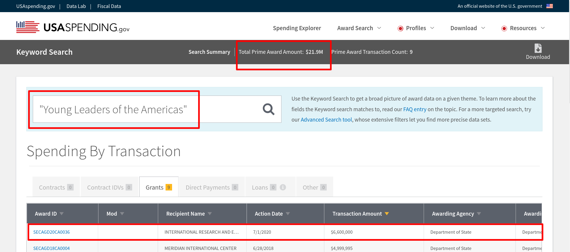Switch to the Loans tab
The height and width of the screenshot is (252, 570).
pos(270,187)
